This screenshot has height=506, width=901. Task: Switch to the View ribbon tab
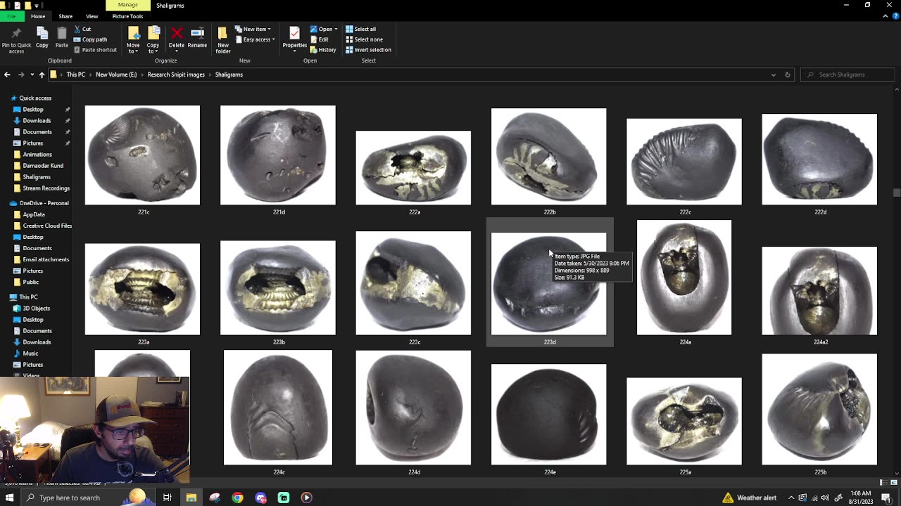coord(92,16)
